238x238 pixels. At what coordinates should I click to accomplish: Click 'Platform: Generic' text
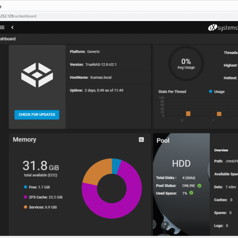click(85, 52)
